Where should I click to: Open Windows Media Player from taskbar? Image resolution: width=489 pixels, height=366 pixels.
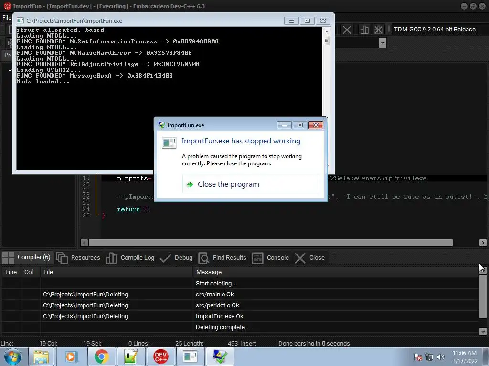[71, 356]
